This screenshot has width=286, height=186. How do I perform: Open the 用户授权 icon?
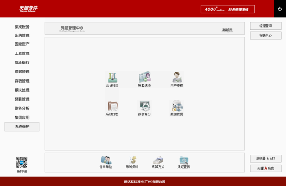176,80
